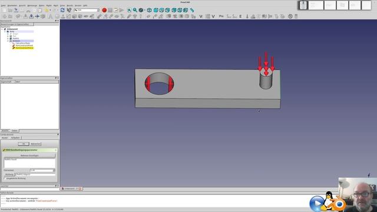This screenshot has width=377, height=212.
Task: Expand the Pad tree node
Action: coord(8,36)
